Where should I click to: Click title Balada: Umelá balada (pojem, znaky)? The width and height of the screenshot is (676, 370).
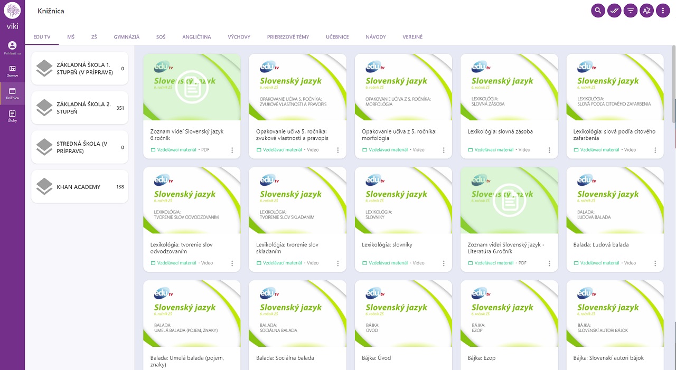pos(187,361)
